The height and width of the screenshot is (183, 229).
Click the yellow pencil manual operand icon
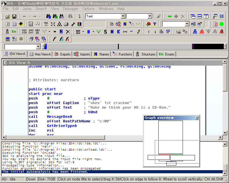click(x=139, y=31)
